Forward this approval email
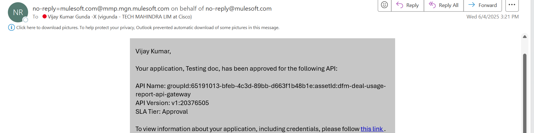The width and height of the screenshot is (534, 133). (x=483, y=5)
